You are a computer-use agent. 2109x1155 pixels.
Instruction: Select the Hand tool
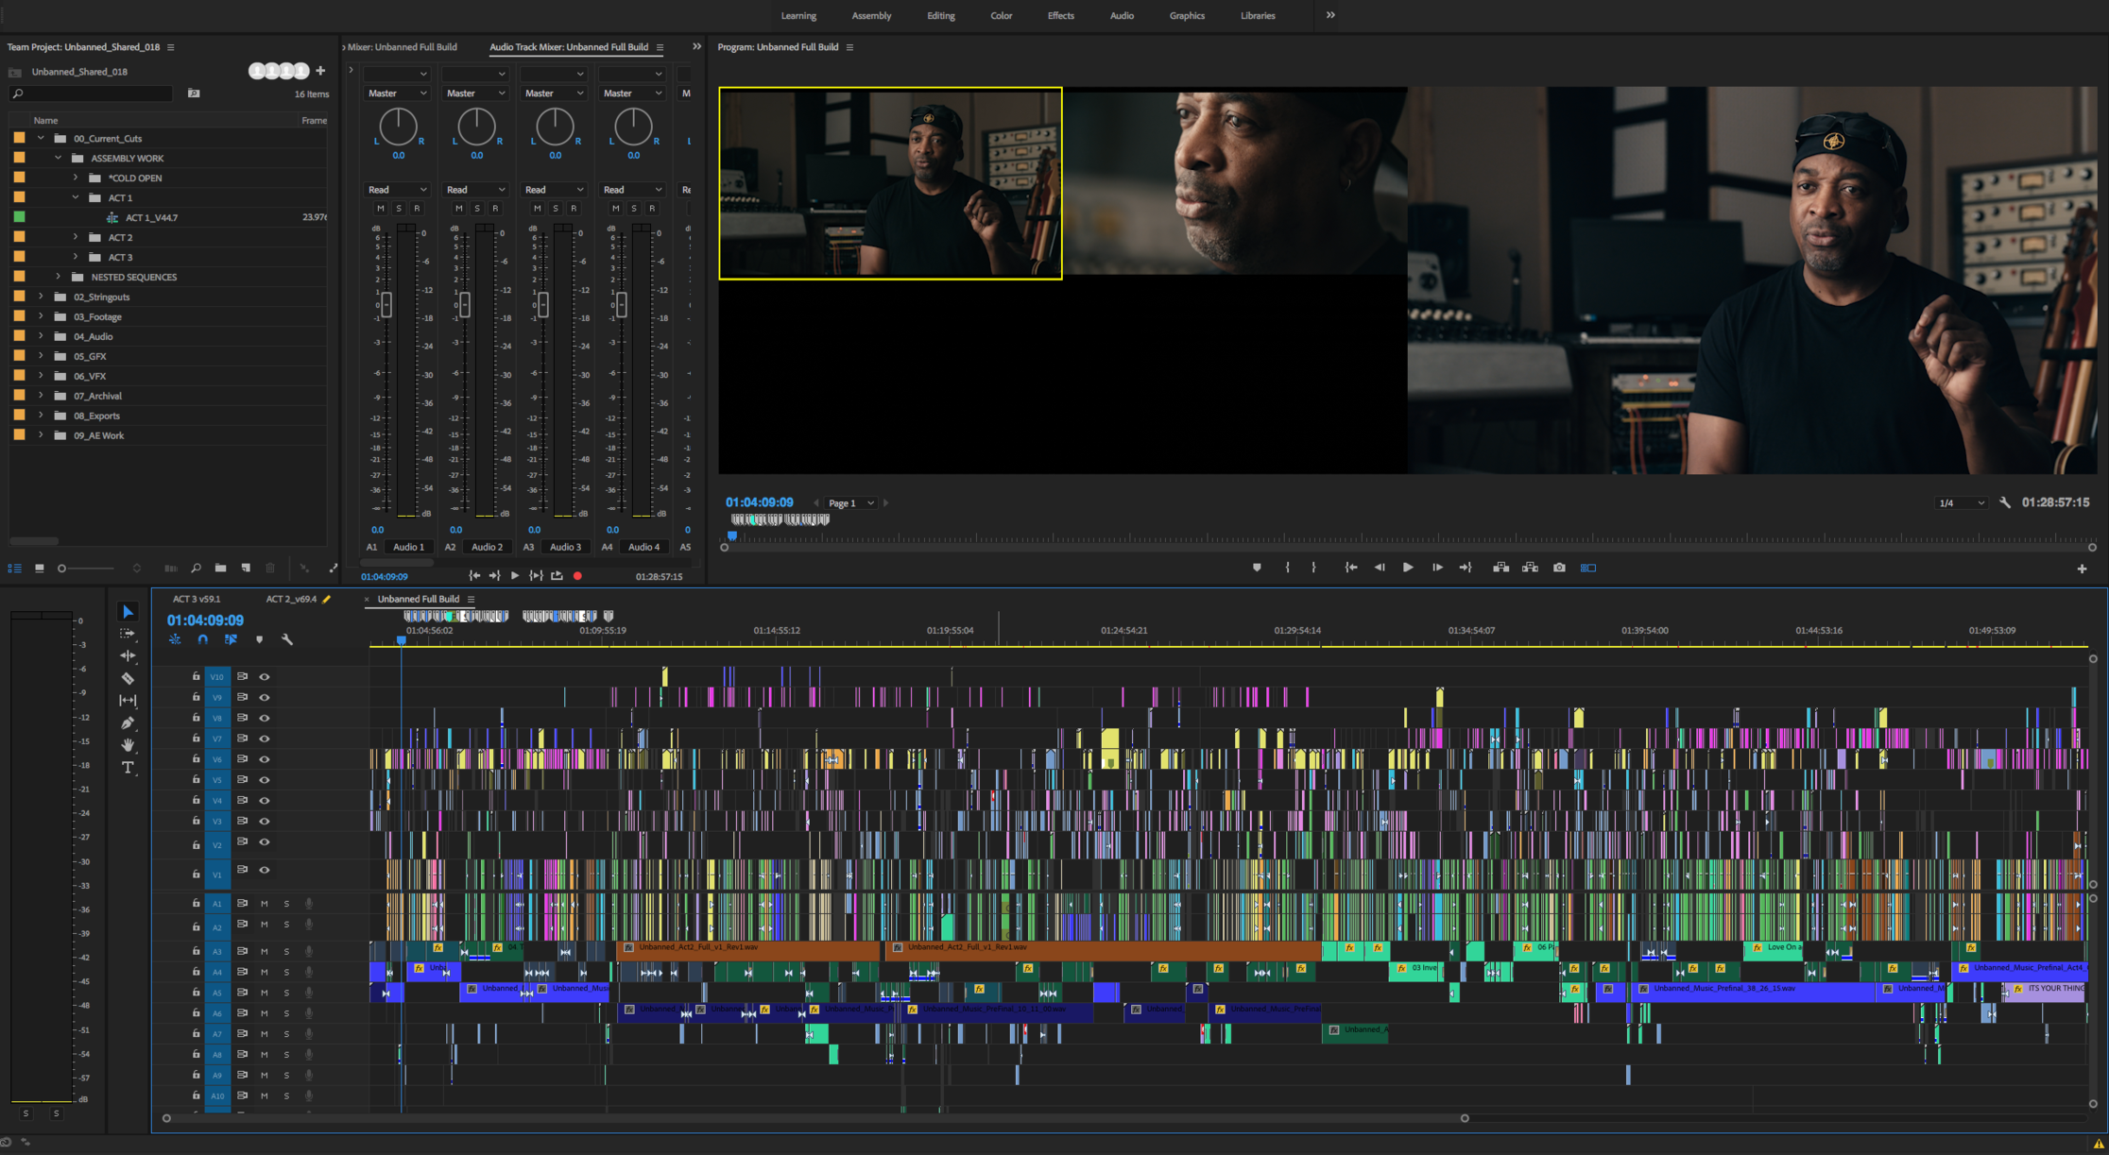click(128, 745)
